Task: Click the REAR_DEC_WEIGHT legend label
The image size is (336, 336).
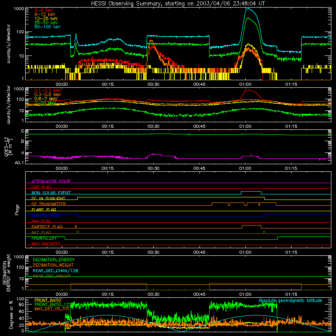Action: pos(52,276)
